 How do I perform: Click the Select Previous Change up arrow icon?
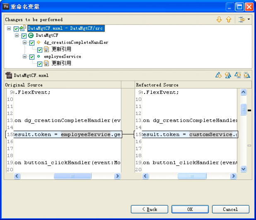(228, 19)
